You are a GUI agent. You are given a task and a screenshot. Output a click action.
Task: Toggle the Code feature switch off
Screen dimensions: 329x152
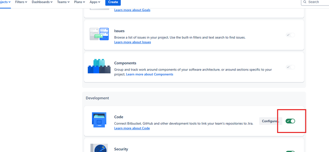click(290, 121)
